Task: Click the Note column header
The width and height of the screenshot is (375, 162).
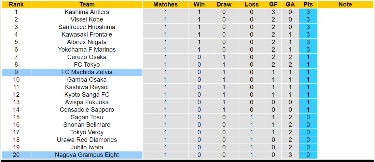Action: [345, 4]
